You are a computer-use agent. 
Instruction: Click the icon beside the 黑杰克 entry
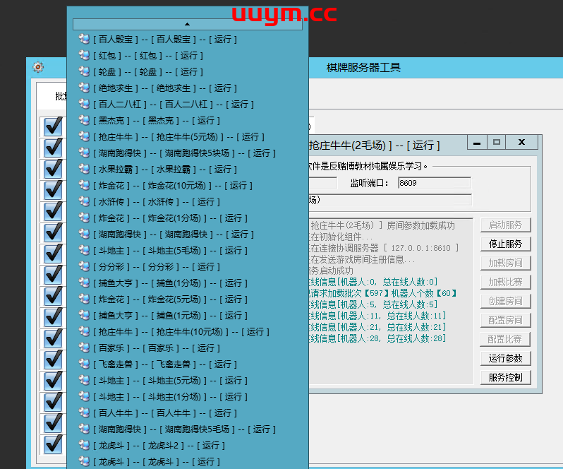pos(84,121)
